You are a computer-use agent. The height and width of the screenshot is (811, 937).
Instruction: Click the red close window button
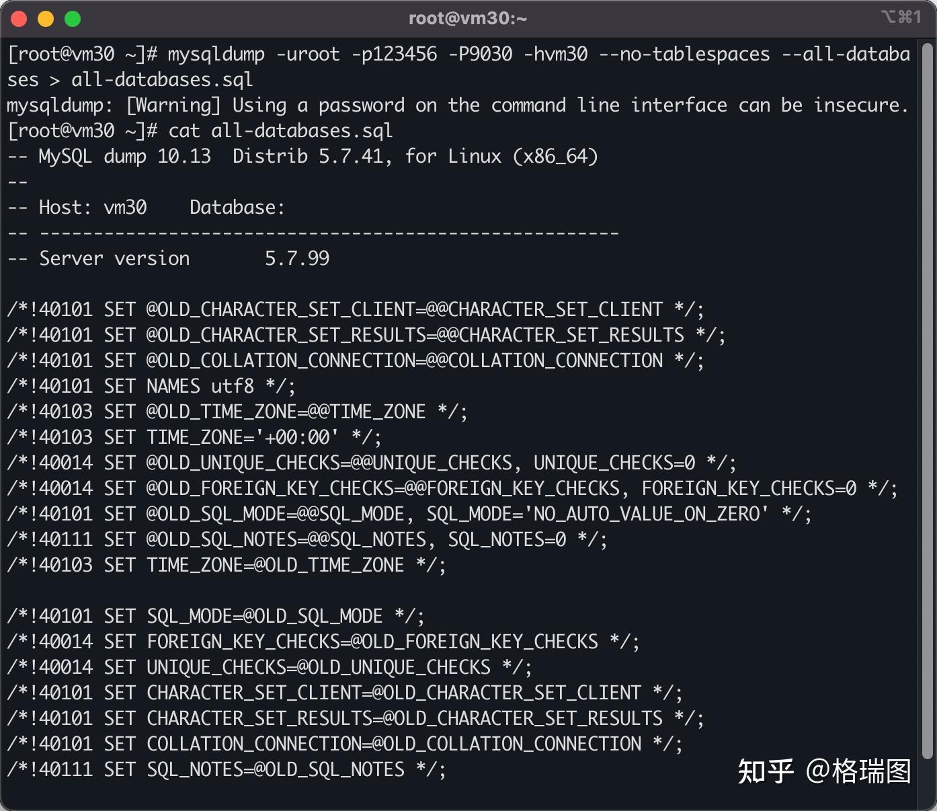coord(19,19)
